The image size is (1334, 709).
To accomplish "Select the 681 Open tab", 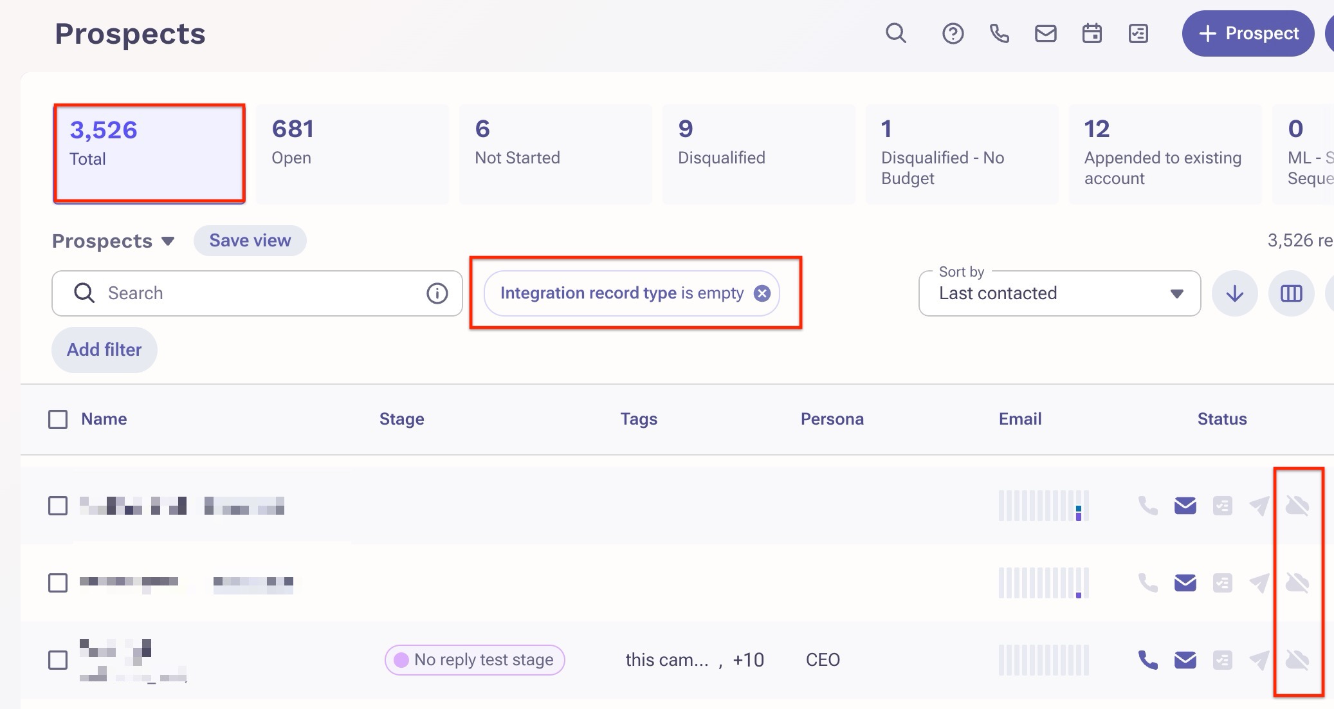I will (352, 154).
